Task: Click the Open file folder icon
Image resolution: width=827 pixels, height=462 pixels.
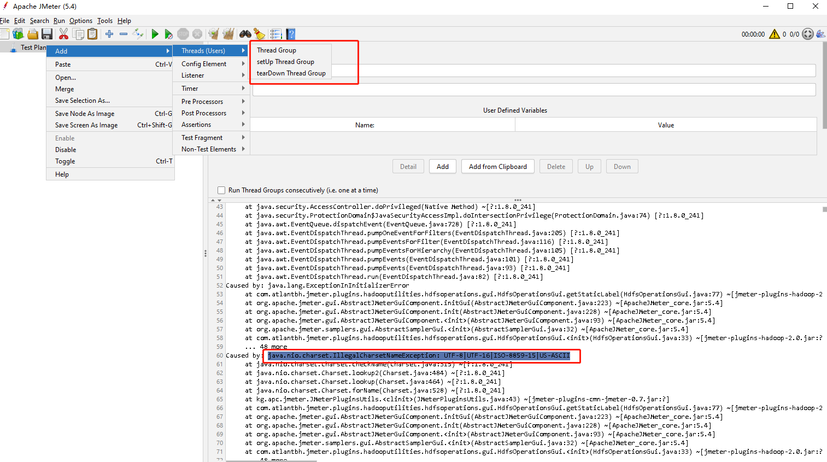Action: (x=33, y=34)
